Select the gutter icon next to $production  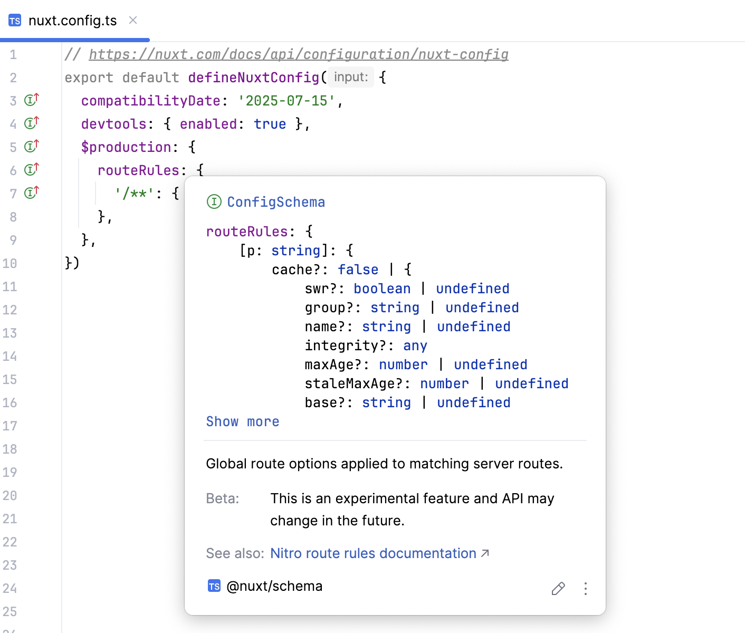click(x=30, y=146)
